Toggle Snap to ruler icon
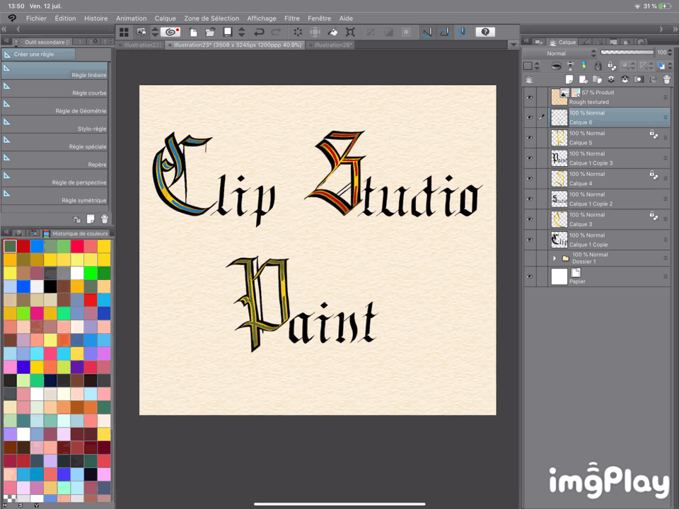 pos(427,32)
